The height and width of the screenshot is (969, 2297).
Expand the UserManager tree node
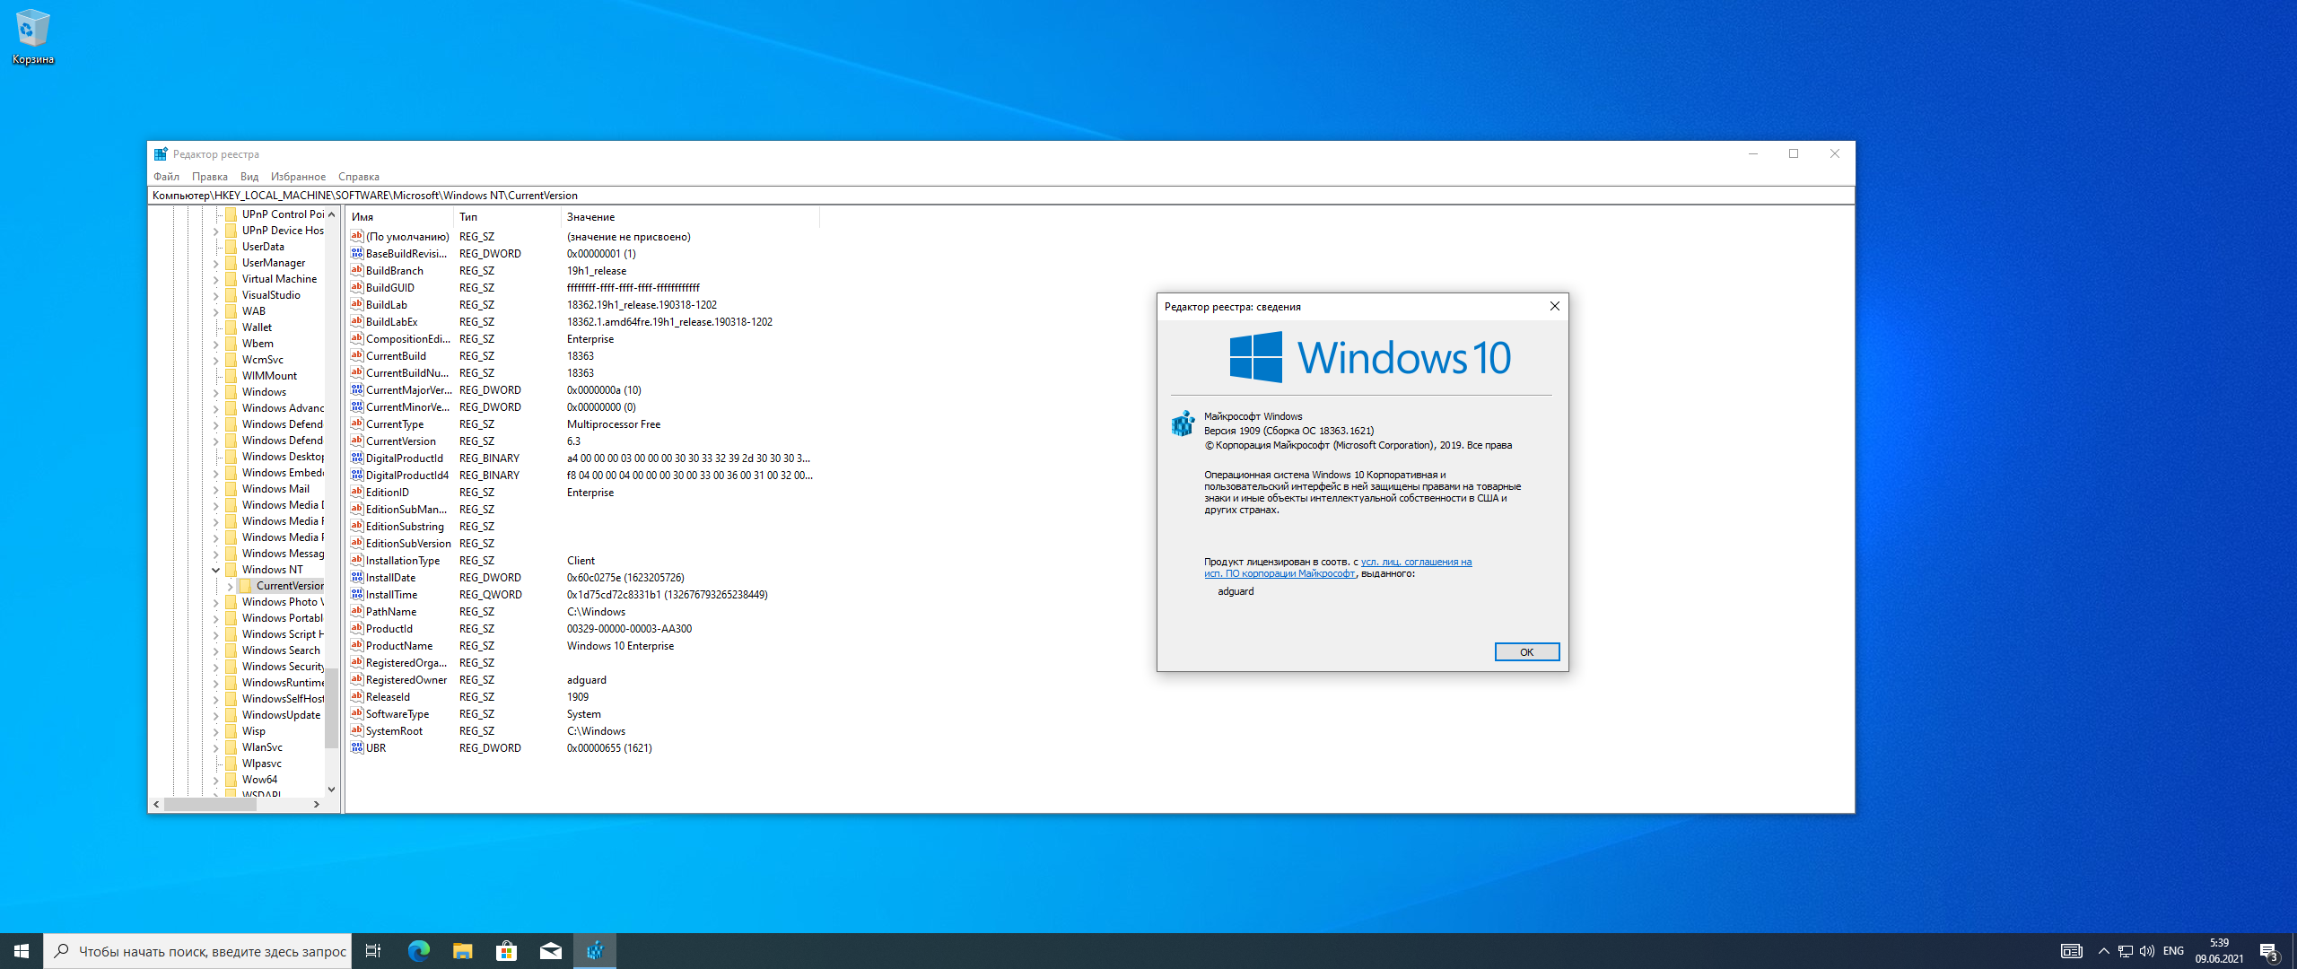(216, 264)
